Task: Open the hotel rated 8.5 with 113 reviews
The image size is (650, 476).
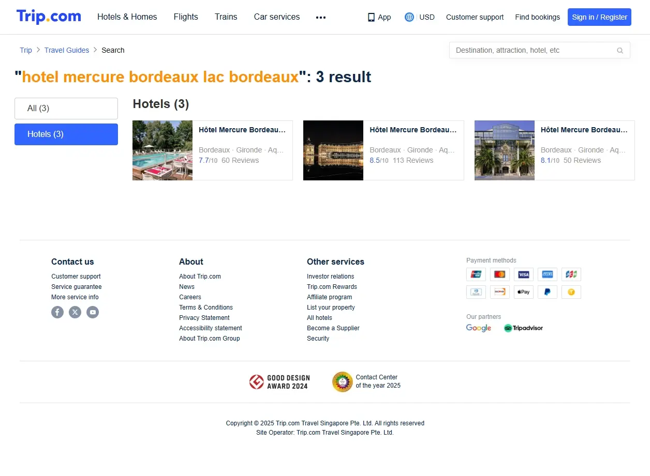Action: tap(383, 150)
